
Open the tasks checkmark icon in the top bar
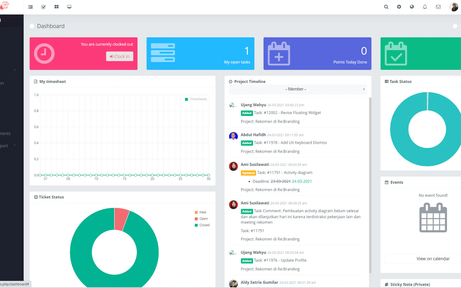[x=44, y=7]
